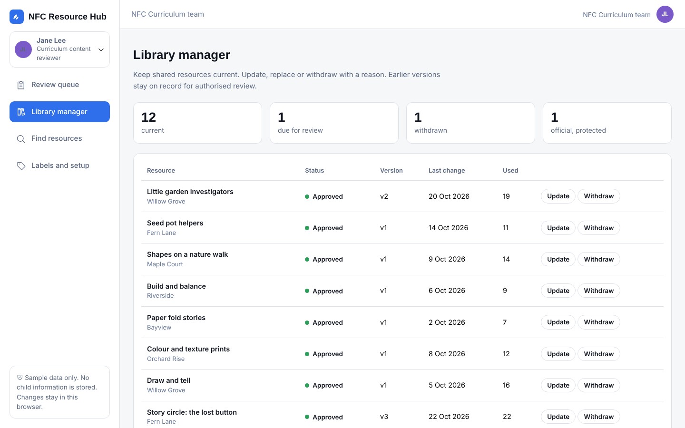Click the Resource column header

161,170
